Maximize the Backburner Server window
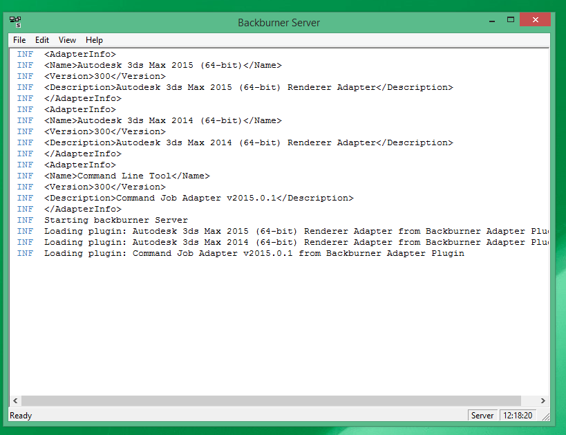The image size is (566, 435). (510, 21)
